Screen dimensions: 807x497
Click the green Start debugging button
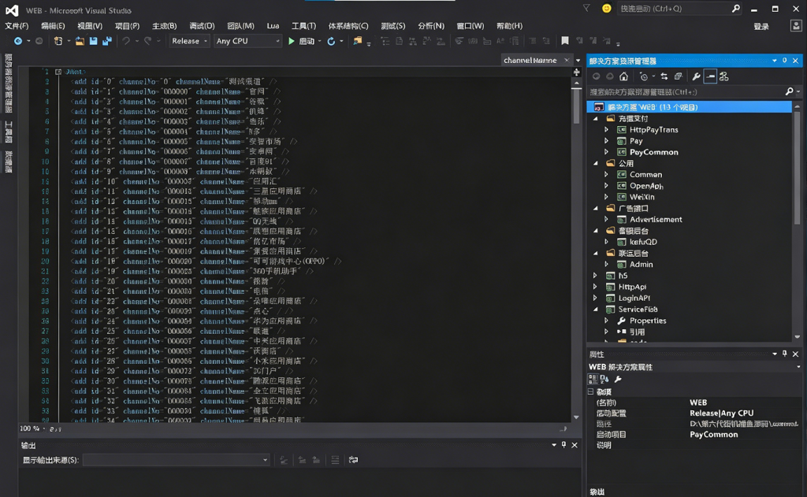pos(292,41)
